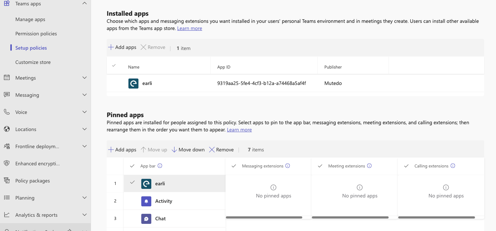Screen dimensions: 496x231
Task: Click the Activity bell app icon
Action: 146,201
